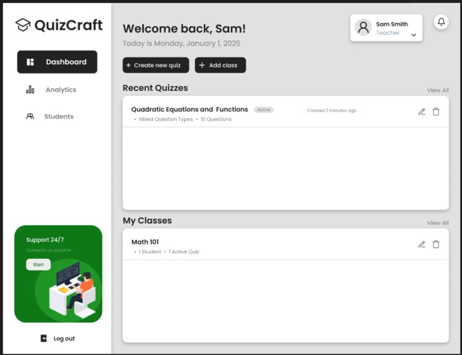Click the plus icon on Add class

pyautogui.click(x=202, y=65)
